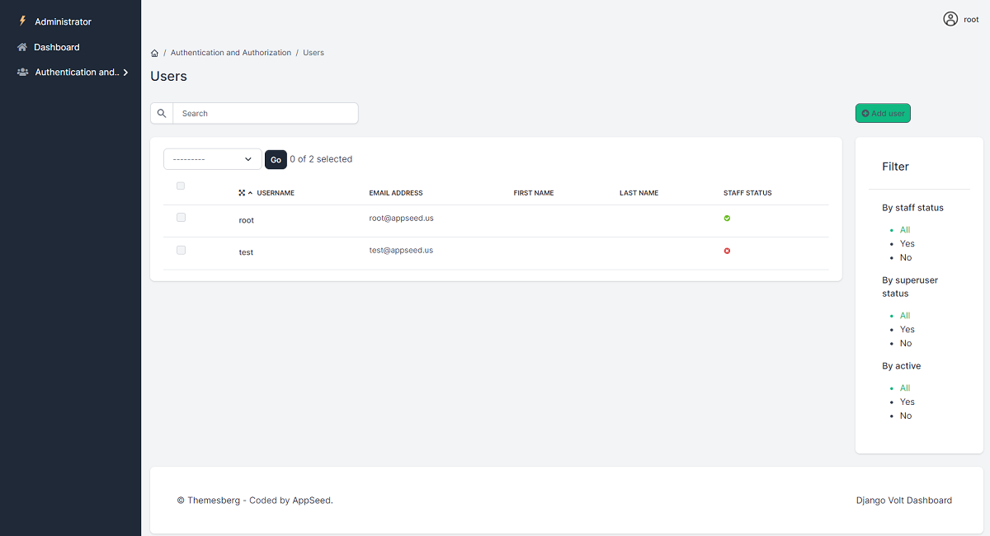Open the action selection dropdown

point(211,158)
